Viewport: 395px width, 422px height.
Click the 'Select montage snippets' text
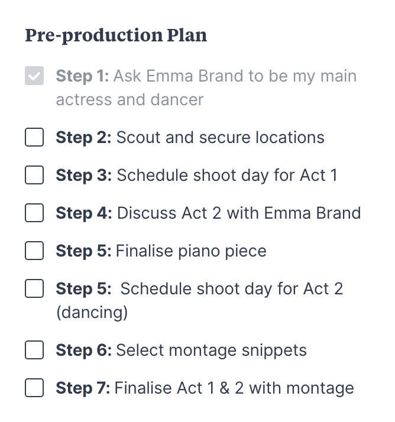(x=211, y=350)
